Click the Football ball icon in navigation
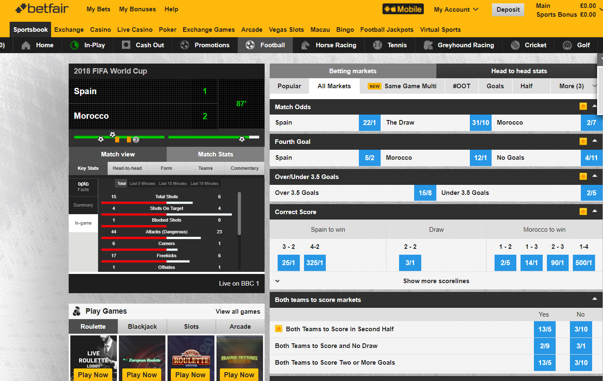Screen dimensions: 603x381 250,45
